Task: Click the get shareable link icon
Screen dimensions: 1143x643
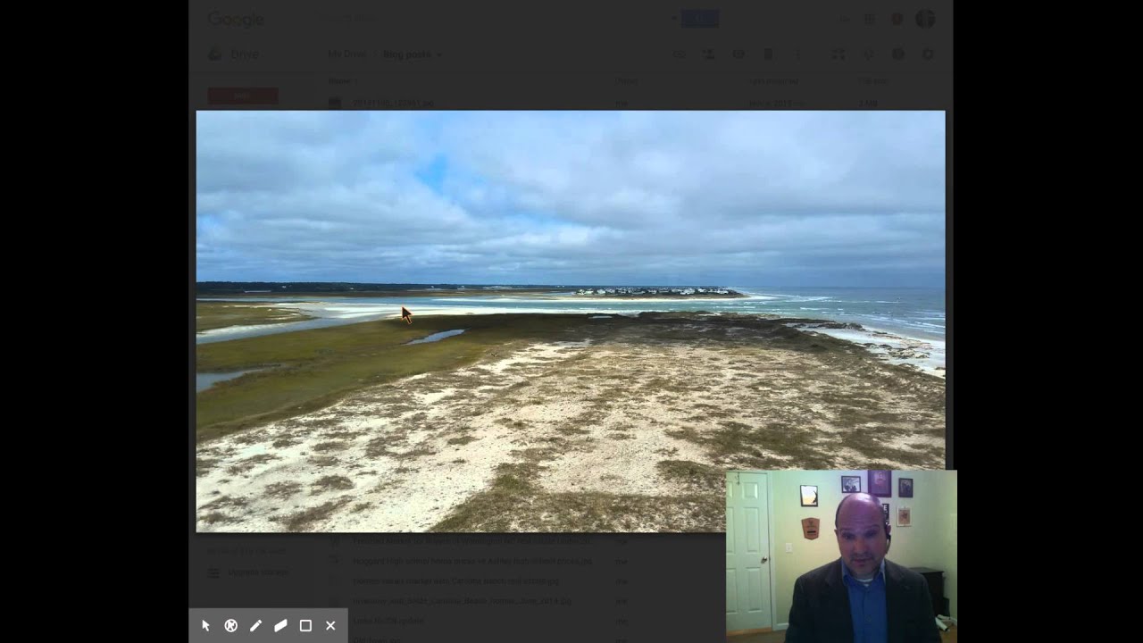Action: pos(679,54)
